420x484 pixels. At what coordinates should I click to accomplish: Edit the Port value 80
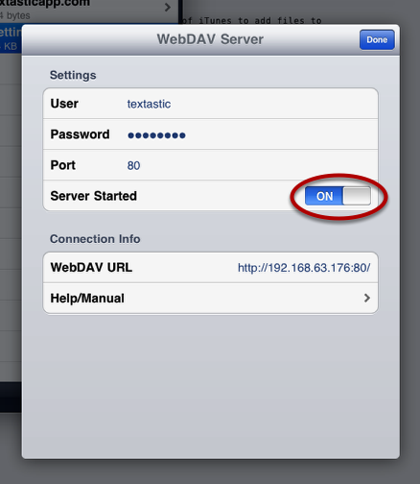coord(133,165)
